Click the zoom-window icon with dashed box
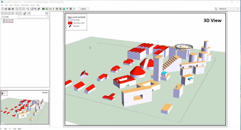 point(32,9)
